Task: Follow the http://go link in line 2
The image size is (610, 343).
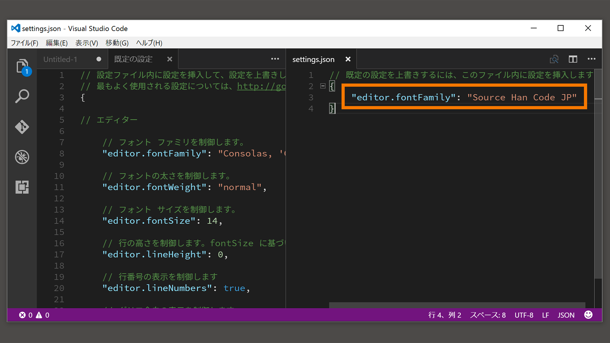Action: (x=261, y=86)
